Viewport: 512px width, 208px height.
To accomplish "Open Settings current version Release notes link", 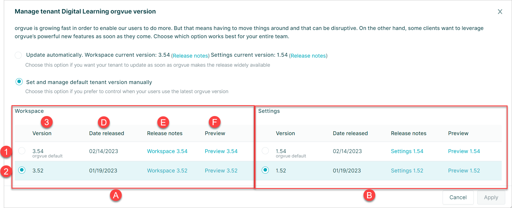I will click(308, 56).
